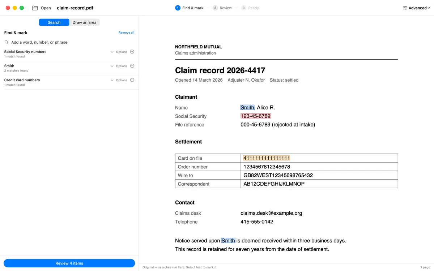Screen dimensions: 434x271
Task: Click the 1 page indicator
Action: tap(425, 267)
